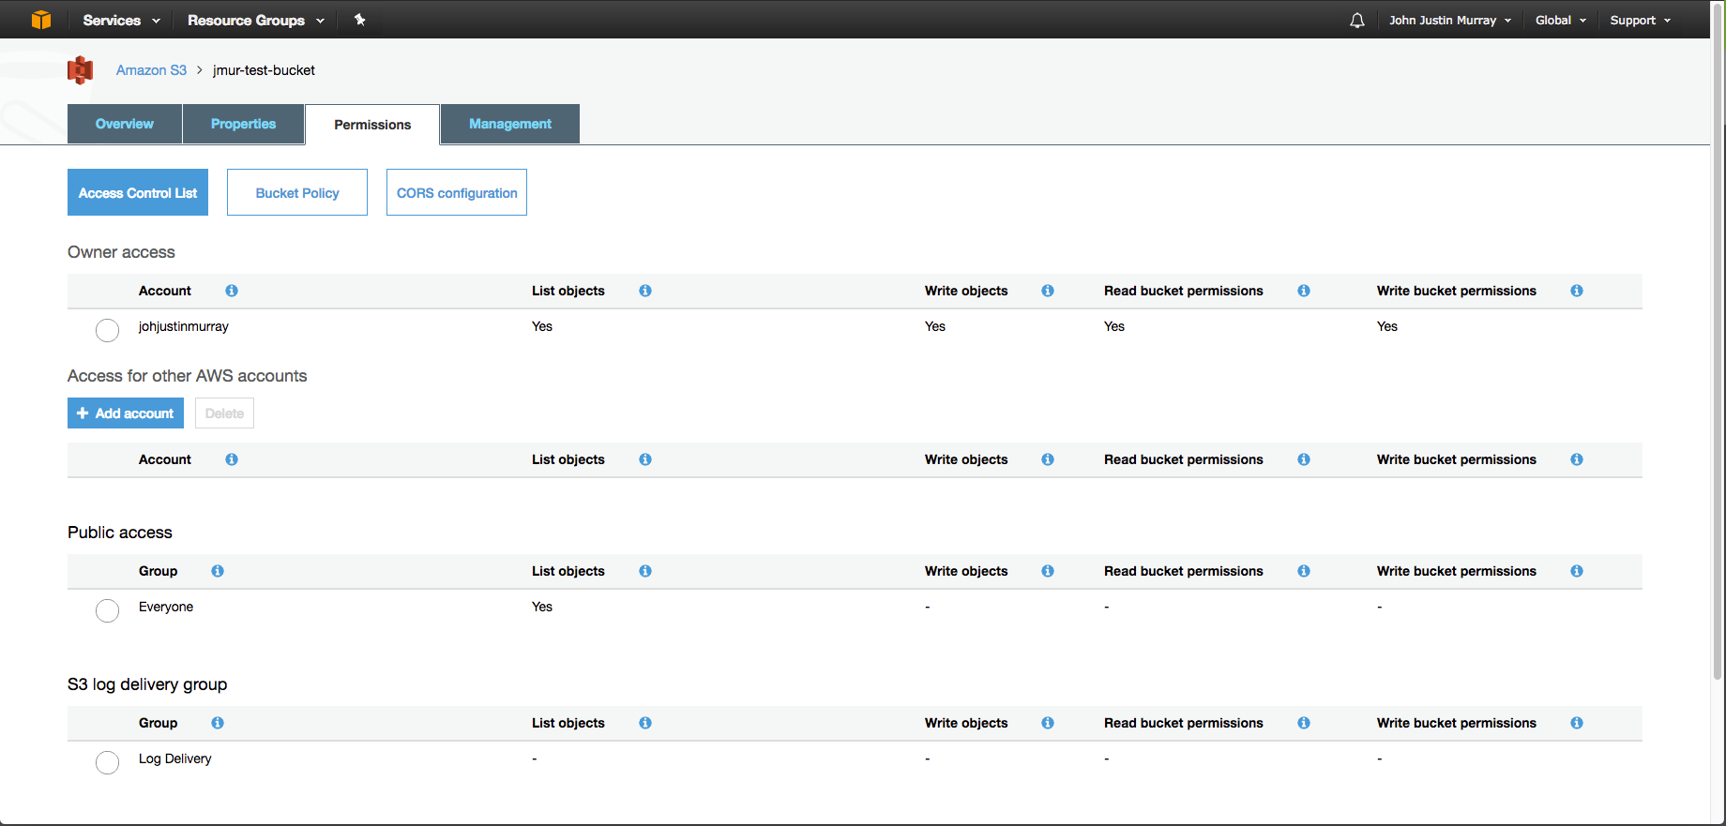Viewport: 1726px width, 826px height.
Task: Select the Everyone group radio button
Action: point(108,610)
